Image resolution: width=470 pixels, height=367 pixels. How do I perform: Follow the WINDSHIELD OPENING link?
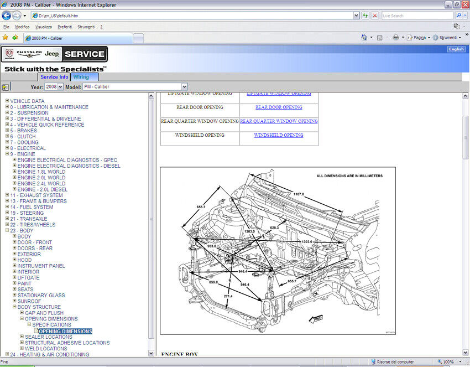click(279, 135)
